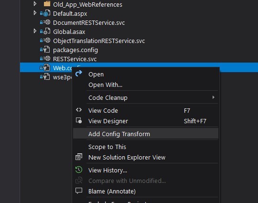This screenshot has width=258, height=203.
Task: Select DocumentRESTService.svc file
Action: coord(89,22)
